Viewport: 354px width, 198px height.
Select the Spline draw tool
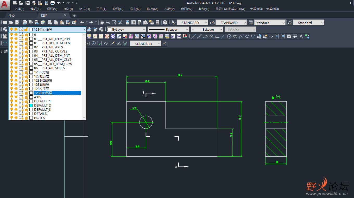click(x=241, y=36)
